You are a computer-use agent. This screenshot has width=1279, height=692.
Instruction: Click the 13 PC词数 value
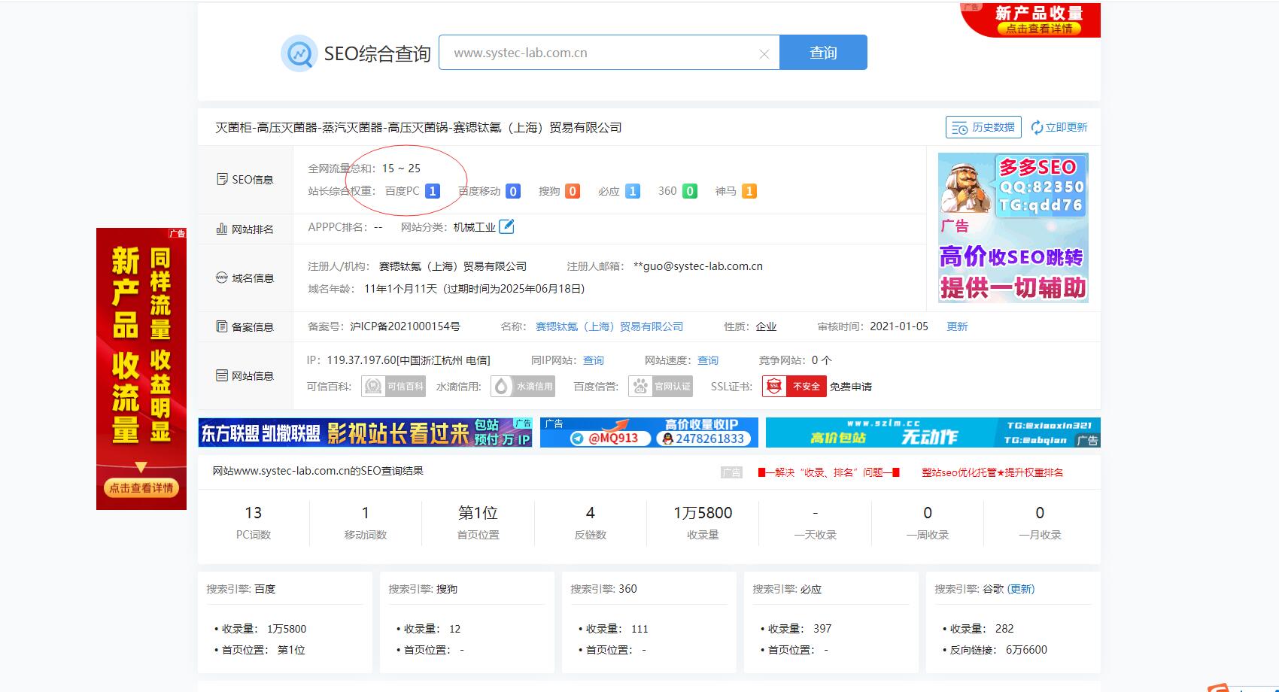click(254, 513)
